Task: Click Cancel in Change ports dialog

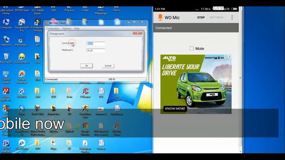Action: (x=108, y=66)
